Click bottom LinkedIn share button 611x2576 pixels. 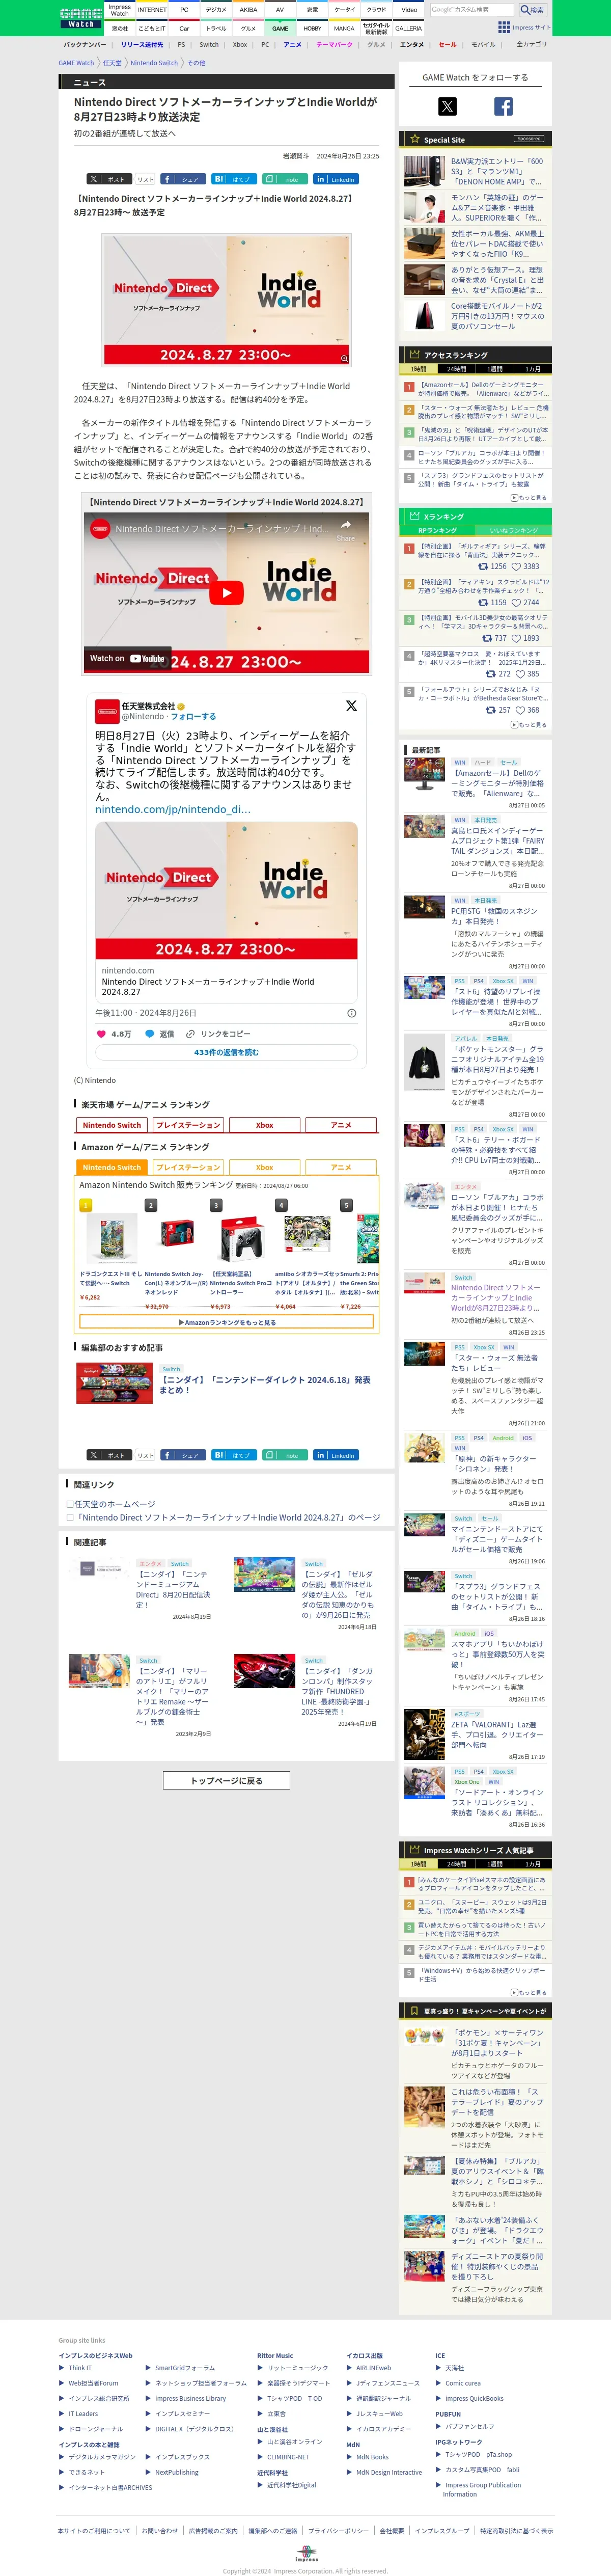point(335,1455)
